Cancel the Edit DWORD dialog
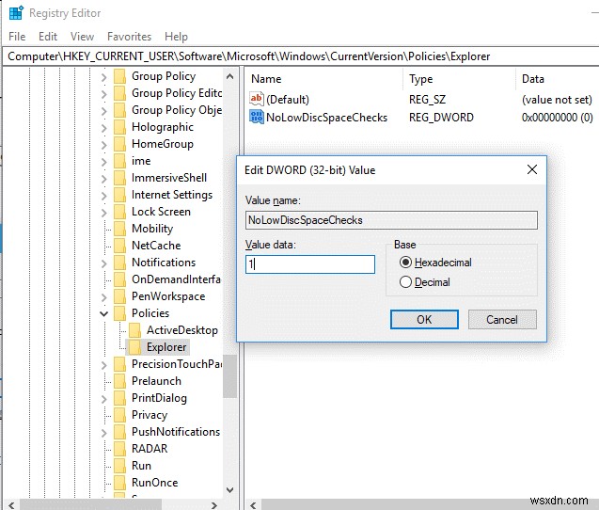Image resolution: width=599 pixels, height=510 pixels. (502, 319)
